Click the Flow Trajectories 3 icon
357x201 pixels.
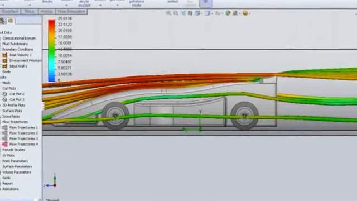[x=5, y=138]
